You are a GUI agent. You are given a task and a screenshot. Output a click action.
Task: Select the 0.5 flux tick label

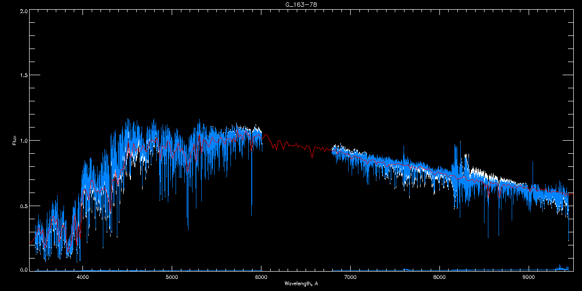[23, 206]
